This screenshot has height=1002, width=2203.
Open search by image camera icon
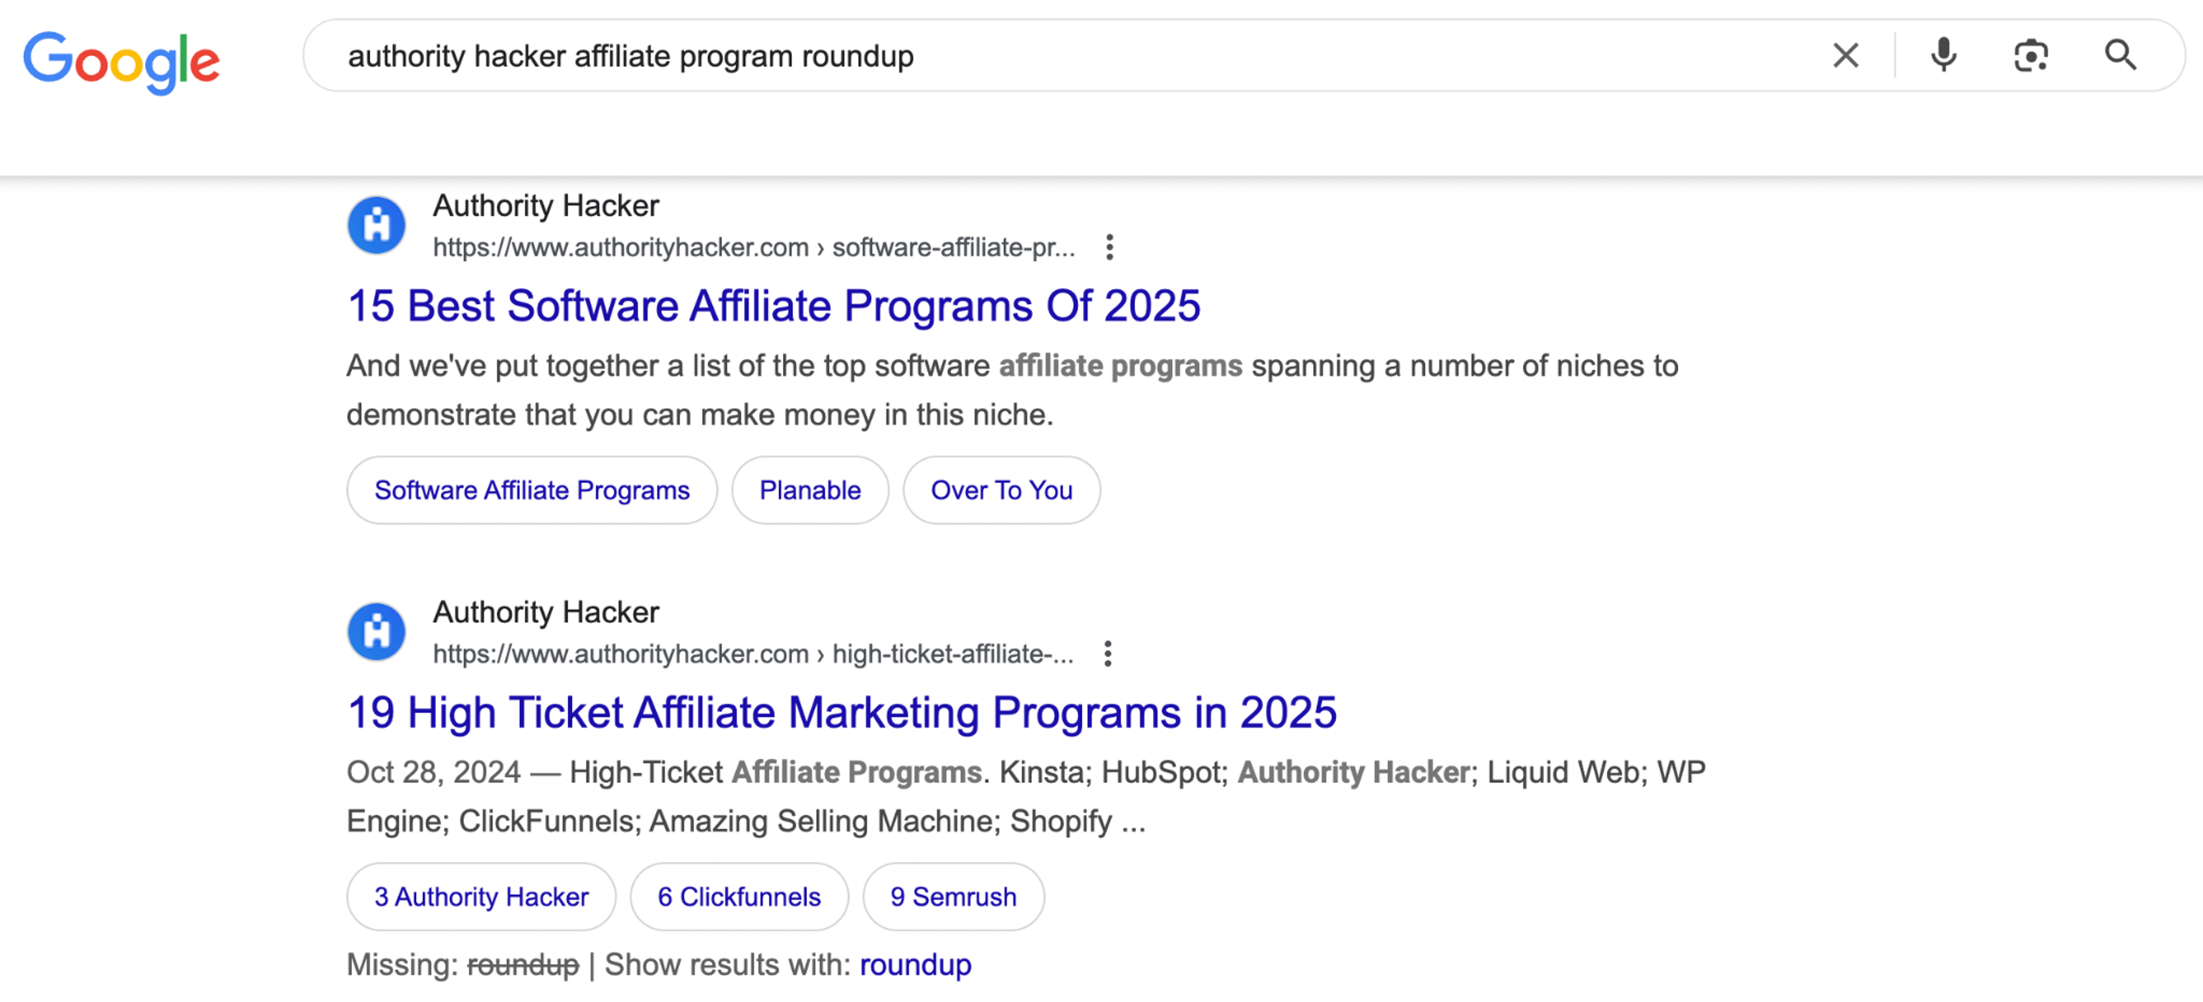pyautogui.click(x=2030, y=56)
